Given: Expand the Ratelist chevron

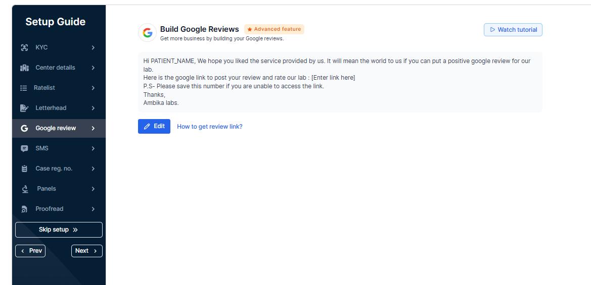Looking at the screenshot, I should 93,88.
